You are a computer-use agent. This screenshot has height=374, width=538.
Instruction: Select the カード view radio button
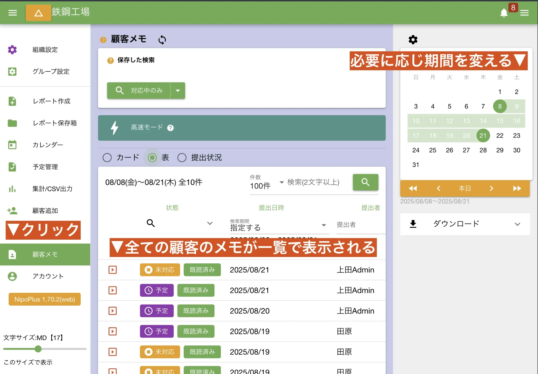[x=107, y=158]
